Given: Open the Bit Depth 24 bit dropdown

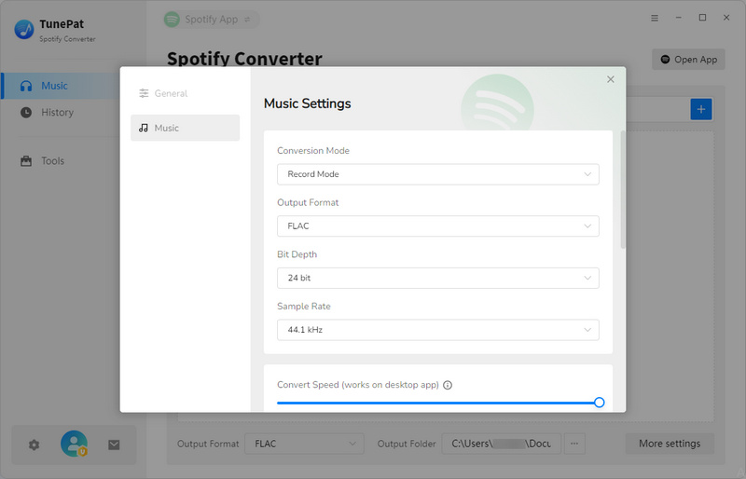Looking at the screenshot, I should [437, 278].
